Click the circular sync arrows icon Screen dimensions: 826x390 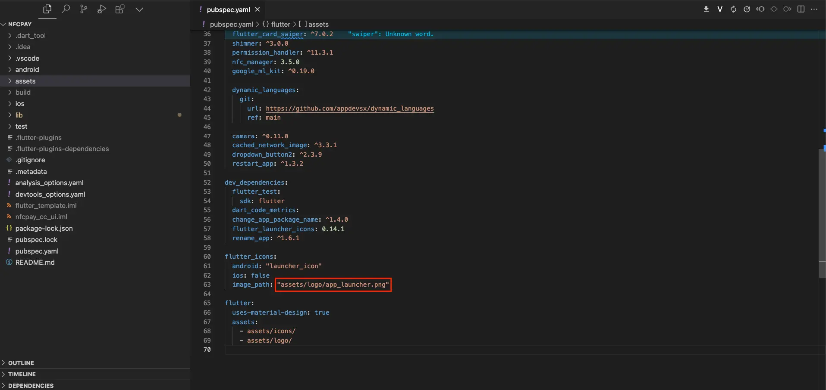[x=733, y=9]
